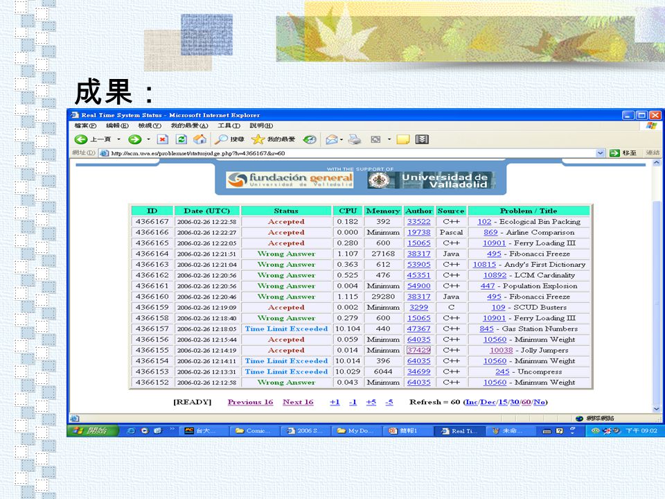Click the +1 navigation link
Screen dimensions: 665x499
(x=335, y=402)
